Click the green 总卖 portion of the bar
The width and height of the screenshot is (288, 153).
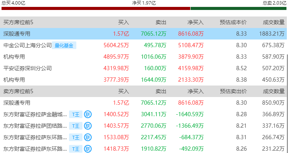239,8
